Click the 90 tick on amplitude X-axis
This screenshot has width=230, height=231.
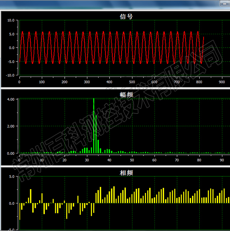222,160
